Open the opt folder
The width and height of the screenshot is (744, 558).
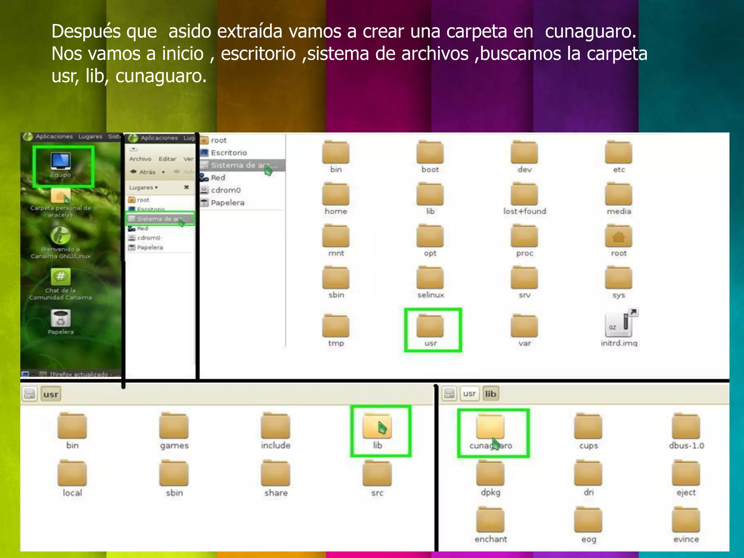coord(430,240)
